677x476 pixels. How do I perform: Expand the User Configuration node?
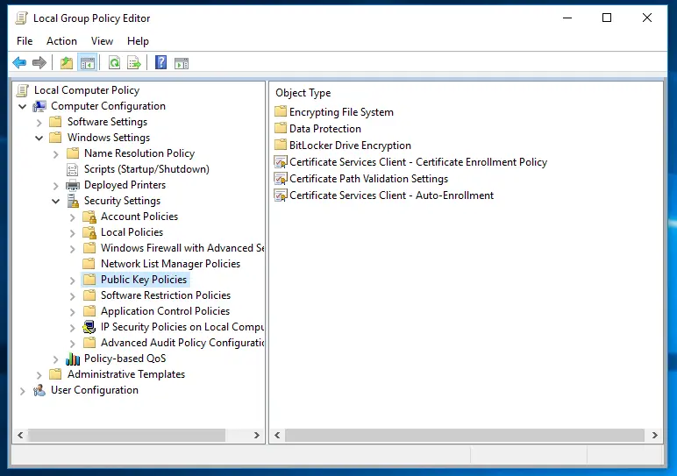(x=23, y=390)
